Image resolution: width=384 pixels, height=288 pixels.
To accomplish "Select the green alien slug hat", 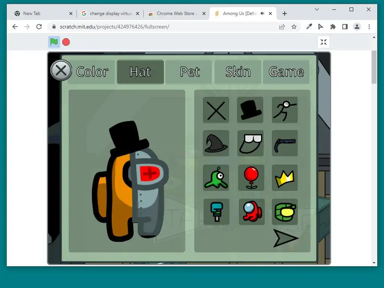I will (216, 177).
